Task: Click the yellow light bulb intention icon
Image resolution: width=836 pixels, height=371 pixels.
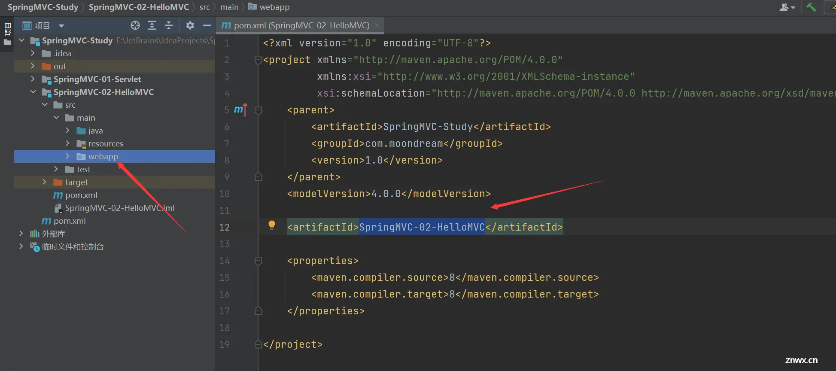Action: click(272, 225)
